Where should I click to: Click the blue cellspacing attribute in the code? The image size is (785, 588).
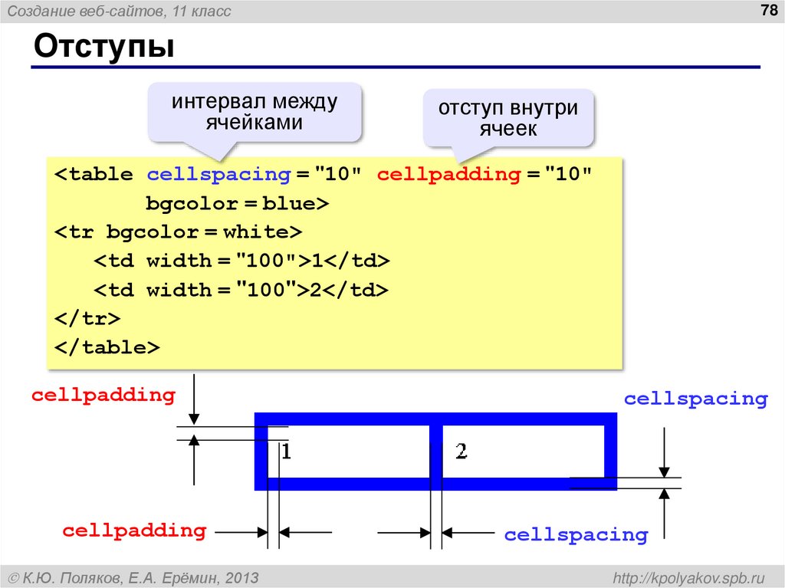pyautogui.click(x=217, y=174)
